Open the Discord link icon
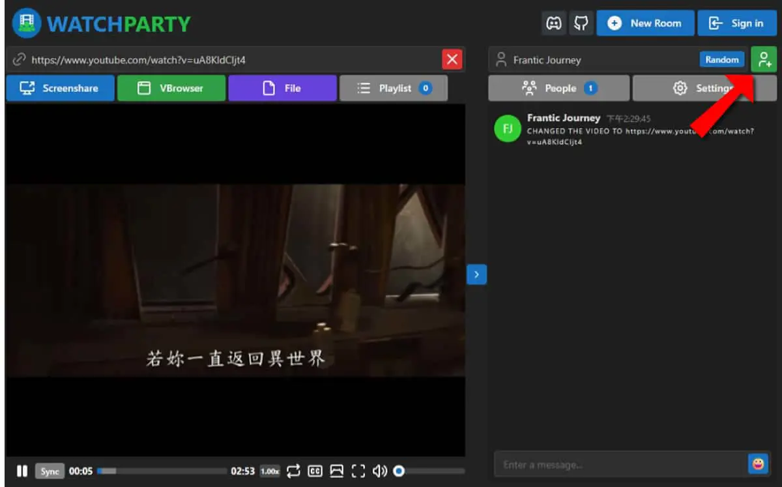The height and width of the screenshot is (487, 782). coord(554,23)
